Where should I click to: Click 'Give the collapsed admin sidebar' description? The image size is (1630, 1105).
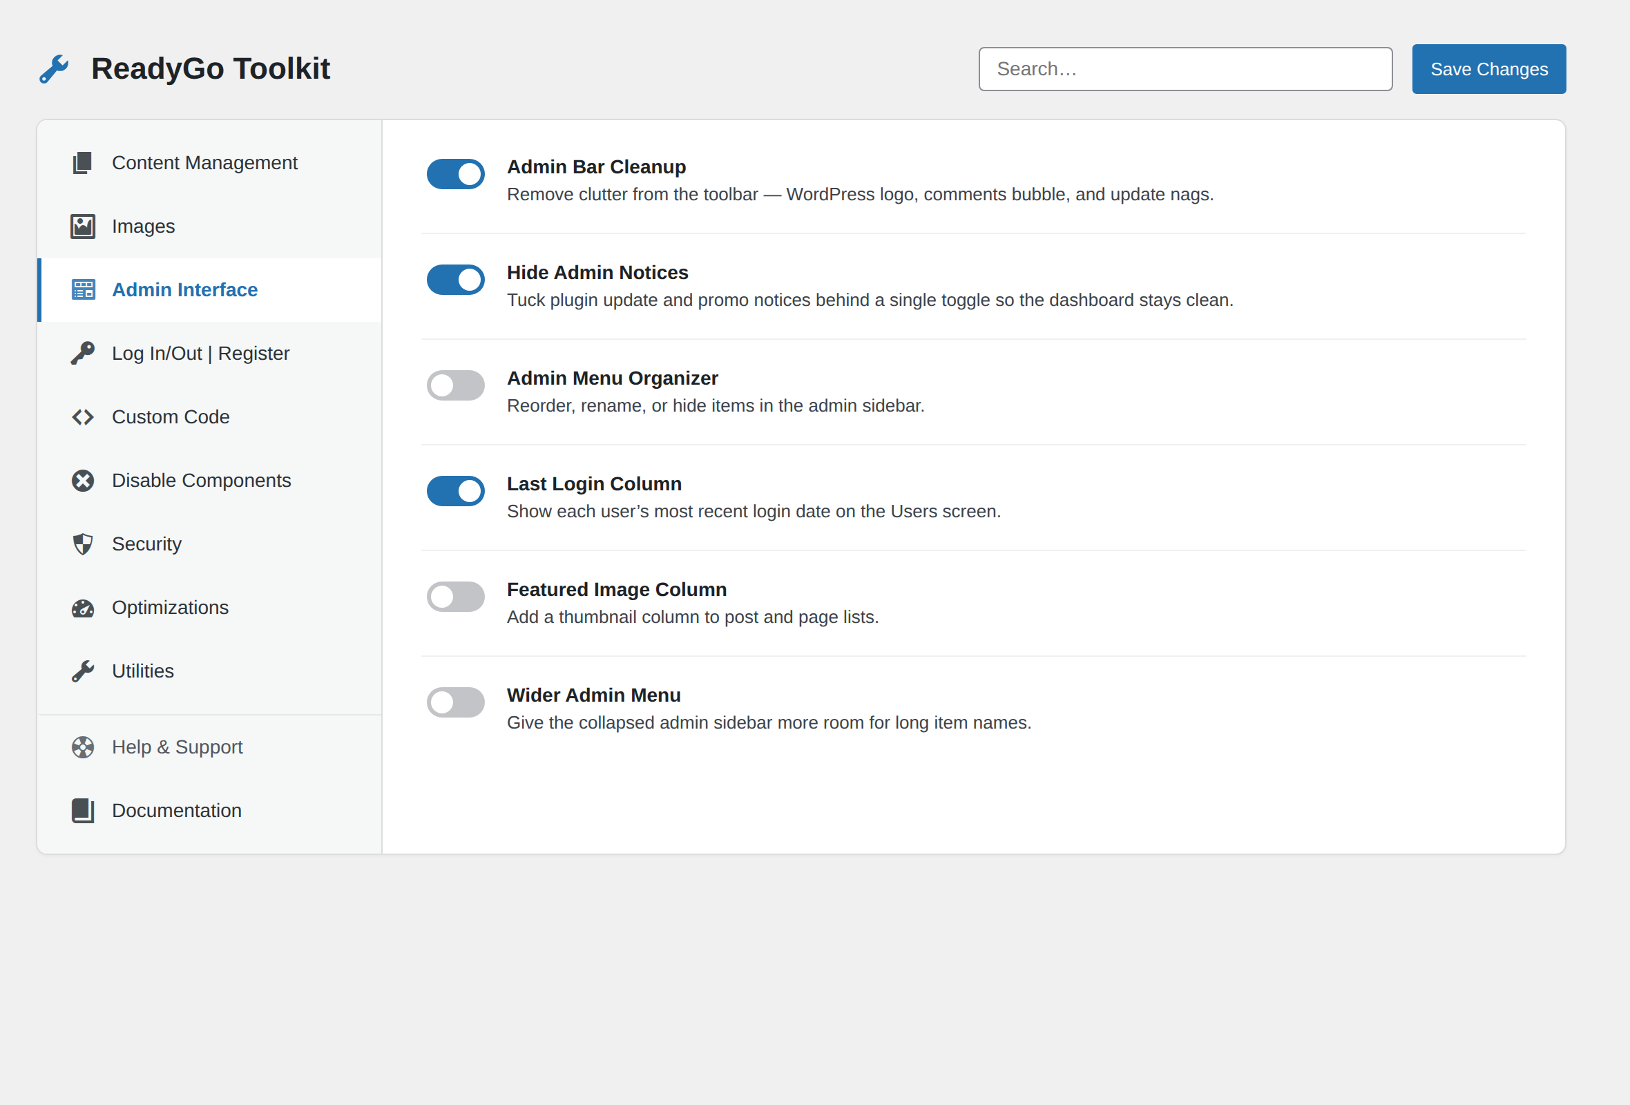pyautogui.click(x=769, y=723)
